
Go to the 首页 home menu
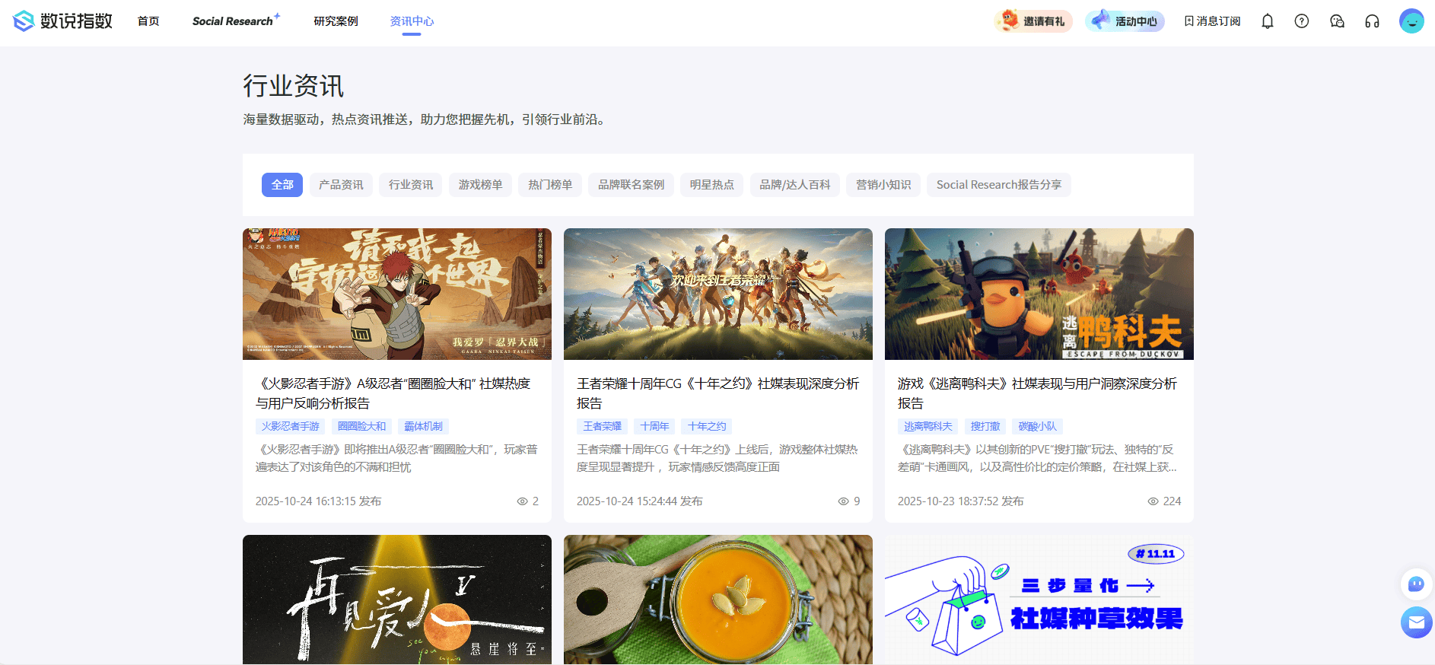point(148,21)
